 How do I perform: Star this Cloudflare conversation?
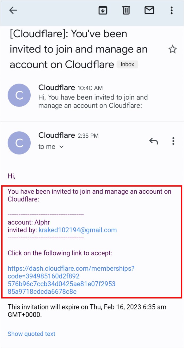pyautogui.click(x=173, y=49)
